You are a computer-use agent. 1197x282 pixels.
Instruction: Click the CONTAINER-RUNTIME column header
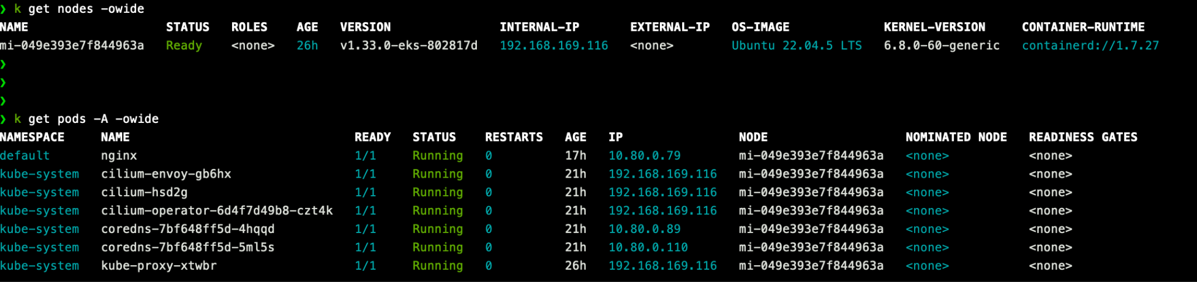click(x=1083, y=27)
